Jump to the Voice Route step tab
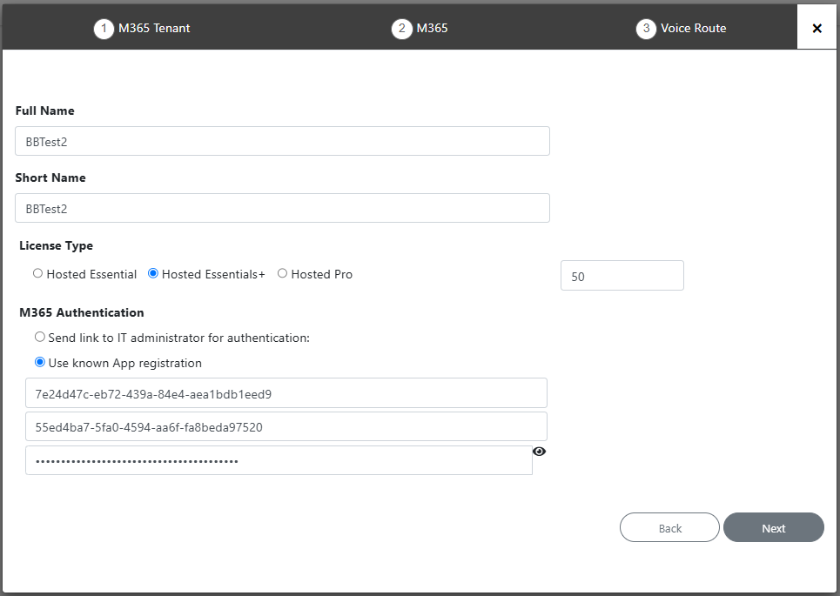The width and height of the screenshot is (840, 596). click(693, 29)
